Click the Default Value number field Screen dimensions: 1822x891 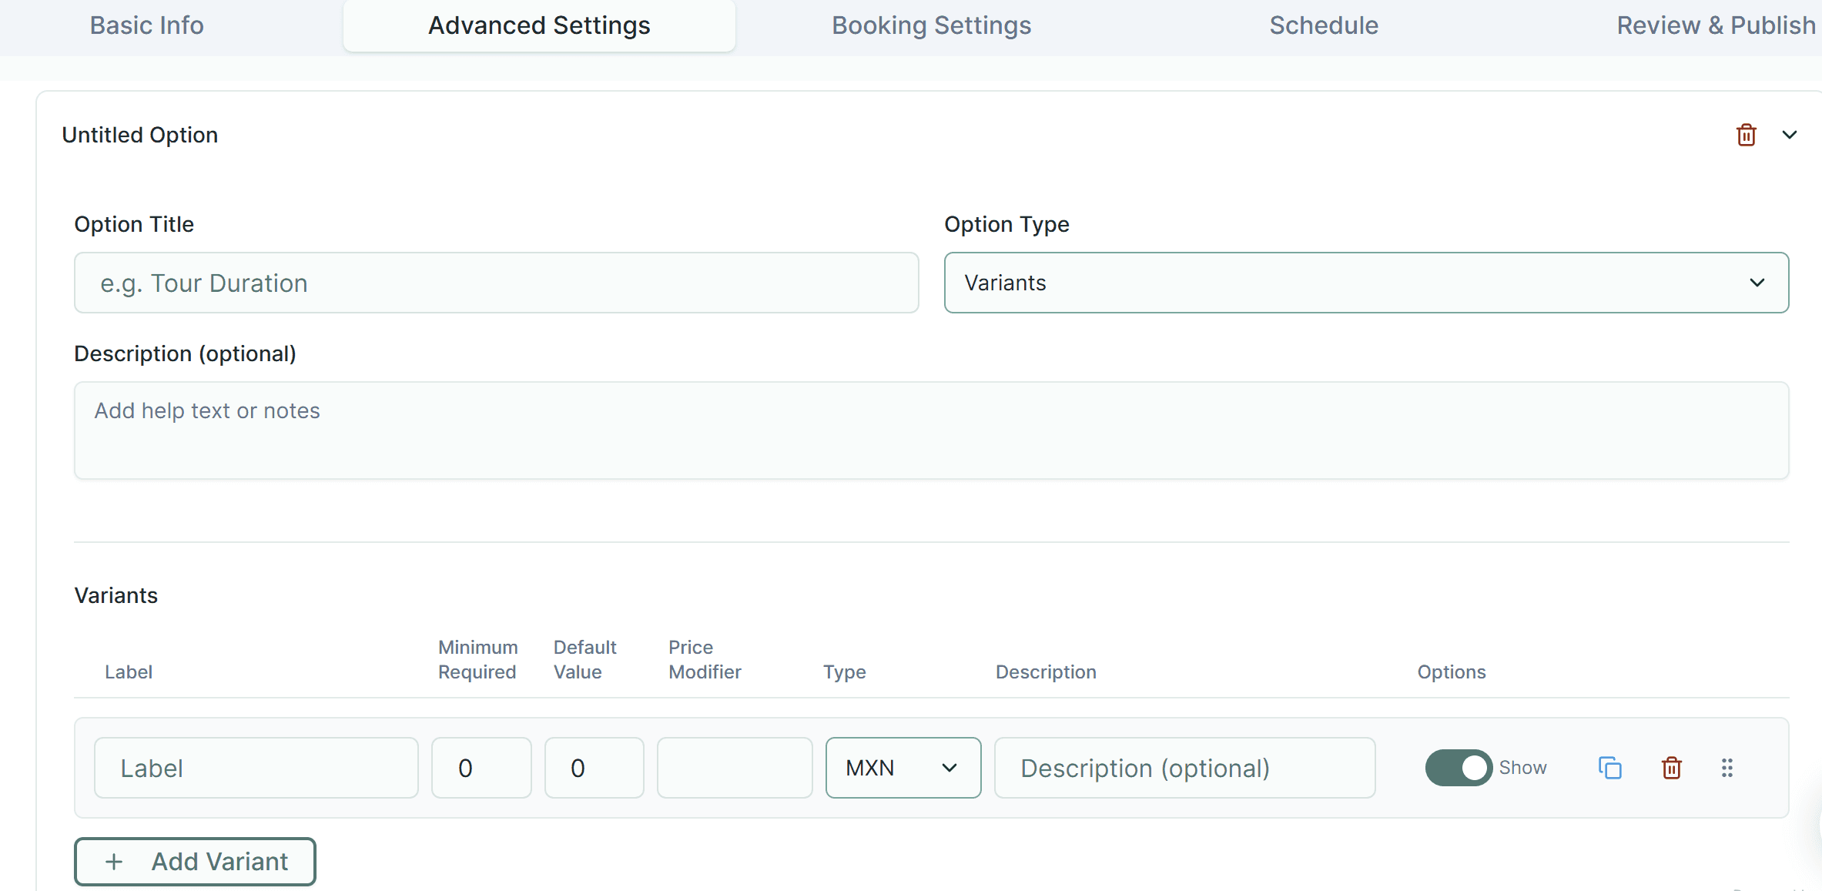click(x=594, y=768)
